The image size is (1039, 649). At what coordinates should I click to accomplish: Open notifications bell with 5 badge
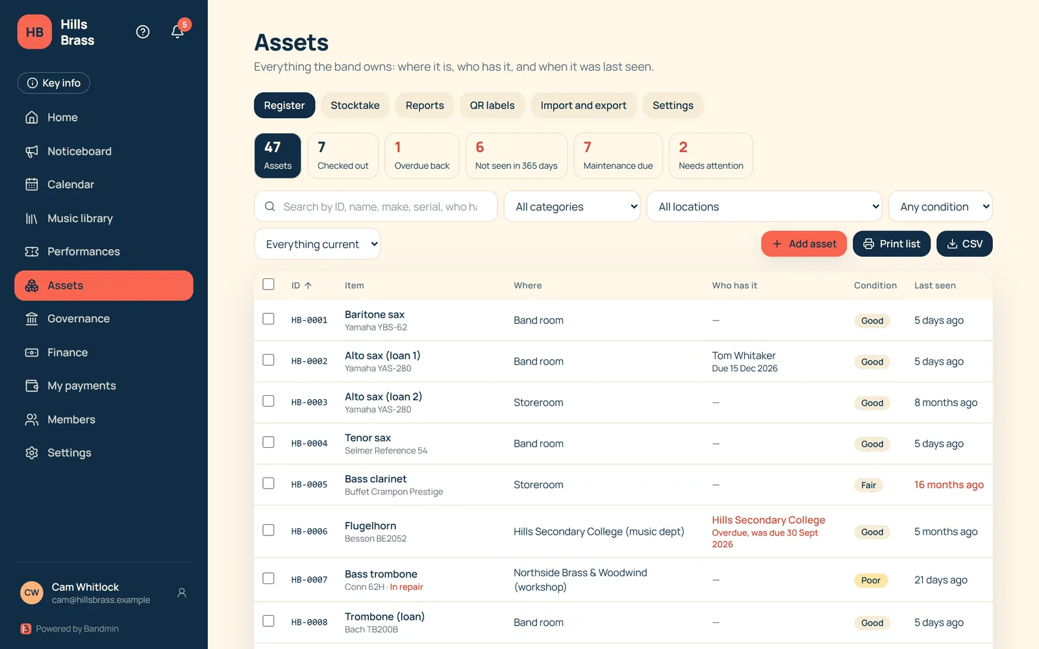(178, 31)
